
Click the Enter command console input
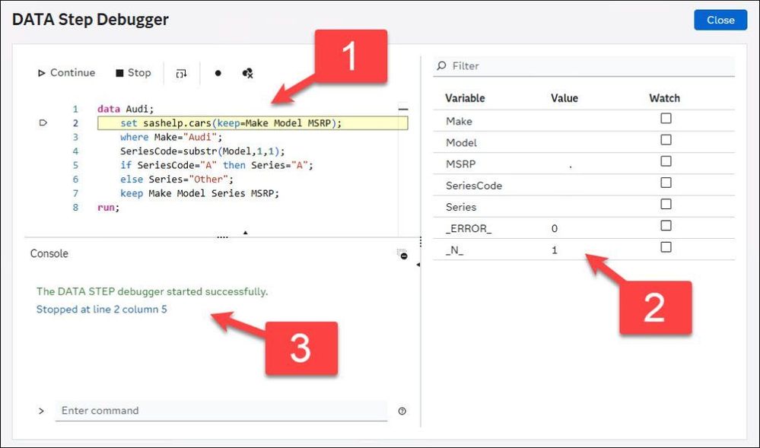tap(221, 411)
